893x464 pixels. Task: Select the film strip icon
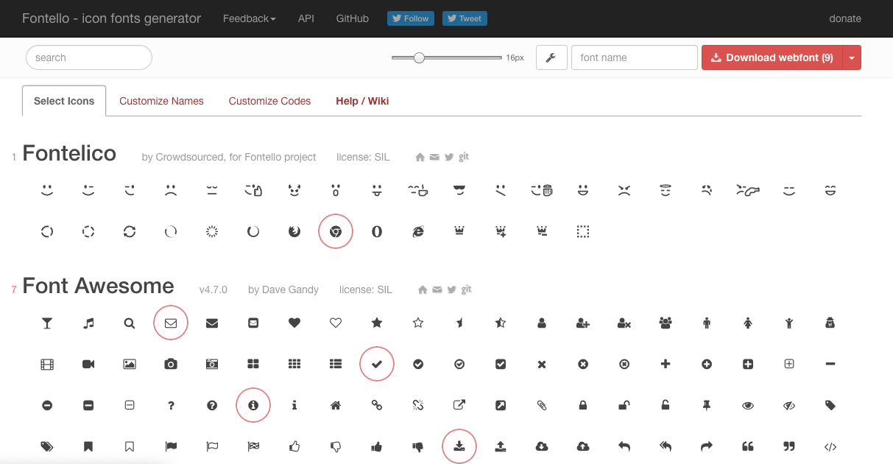[47, 364]
